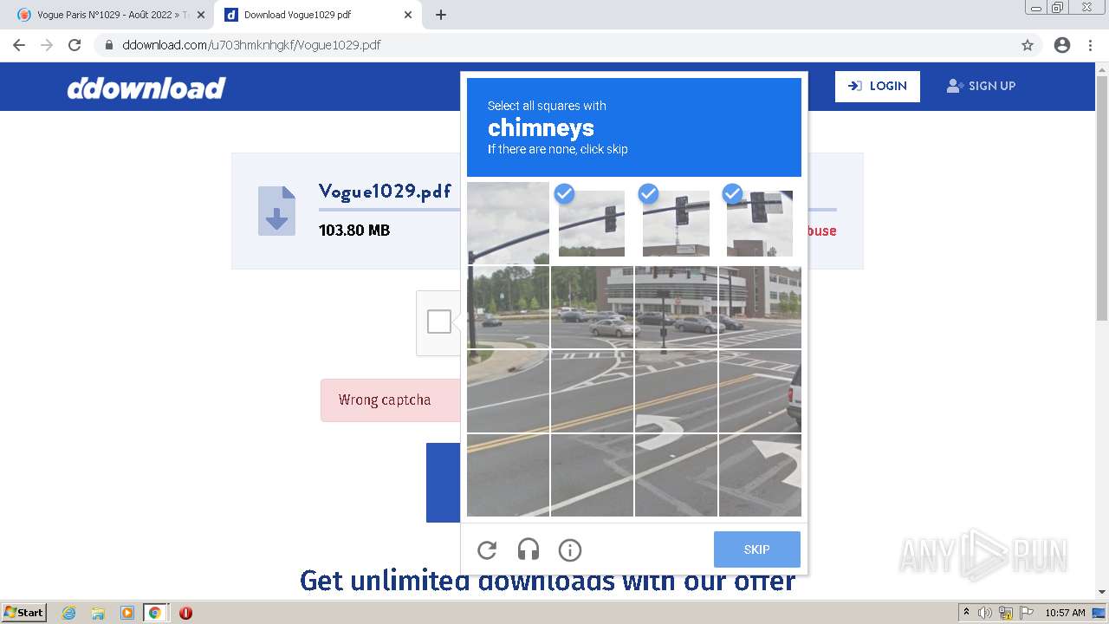Close the Vogue Paris N°1029 tab
The width and height of the screenshot is (1109, 624).
click(x=201, y=15)
